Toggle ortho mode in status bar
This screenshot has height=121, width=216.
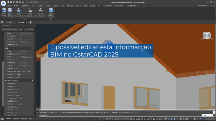[139, 119]
